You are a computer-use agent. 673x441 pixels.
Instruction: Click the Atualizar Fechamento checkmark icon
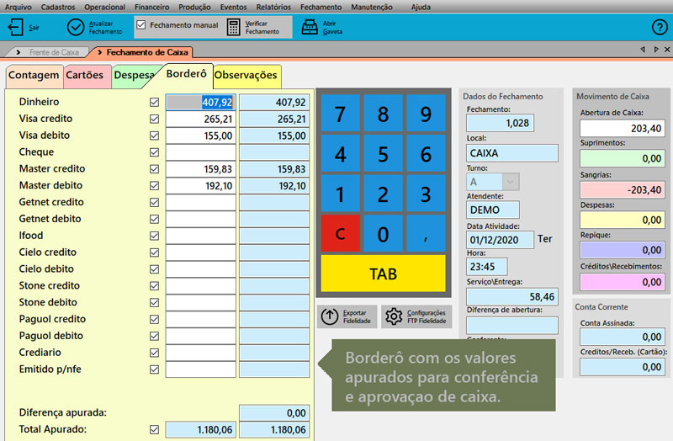(76, 27)
